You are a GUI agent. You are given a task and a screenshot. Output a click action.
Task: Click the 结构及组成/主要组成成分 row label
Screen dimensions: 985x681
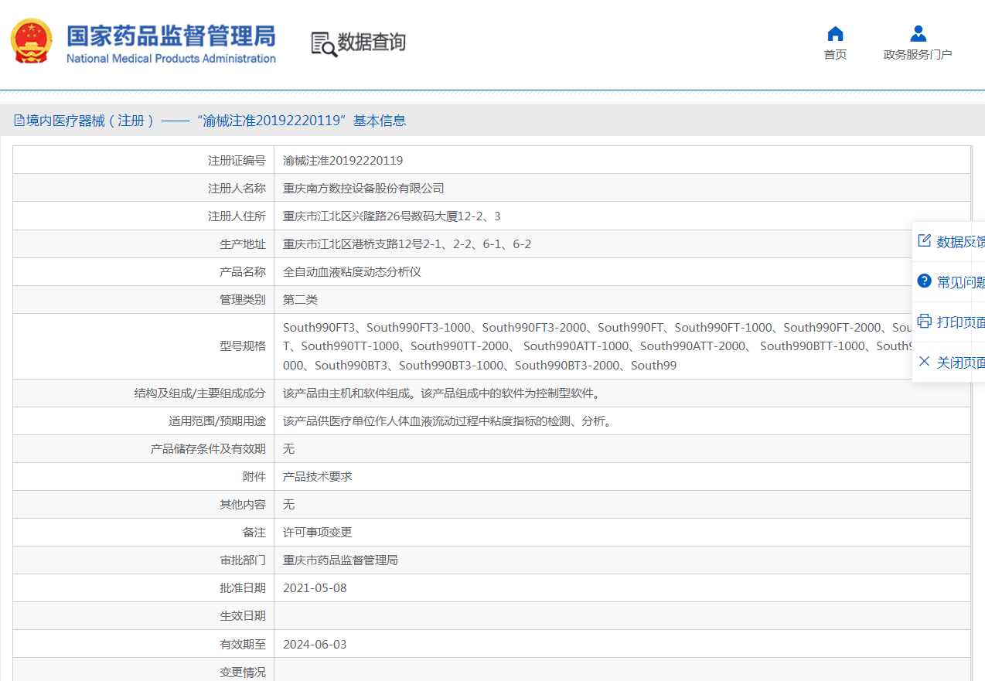click(x=199, y=393)
